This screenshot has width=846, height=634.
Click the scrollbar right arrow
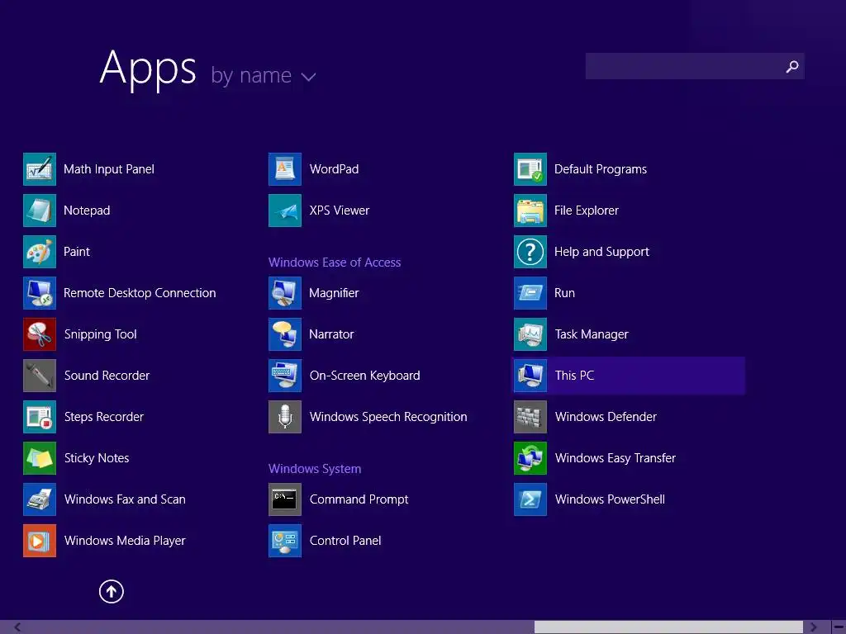click(x=813, y=627)
